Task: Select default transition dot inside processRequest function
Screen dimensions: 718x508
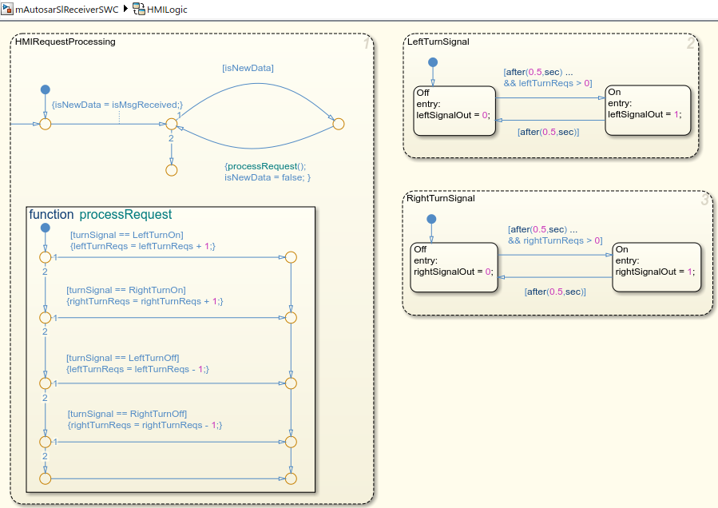Action: tap(45, 228)
